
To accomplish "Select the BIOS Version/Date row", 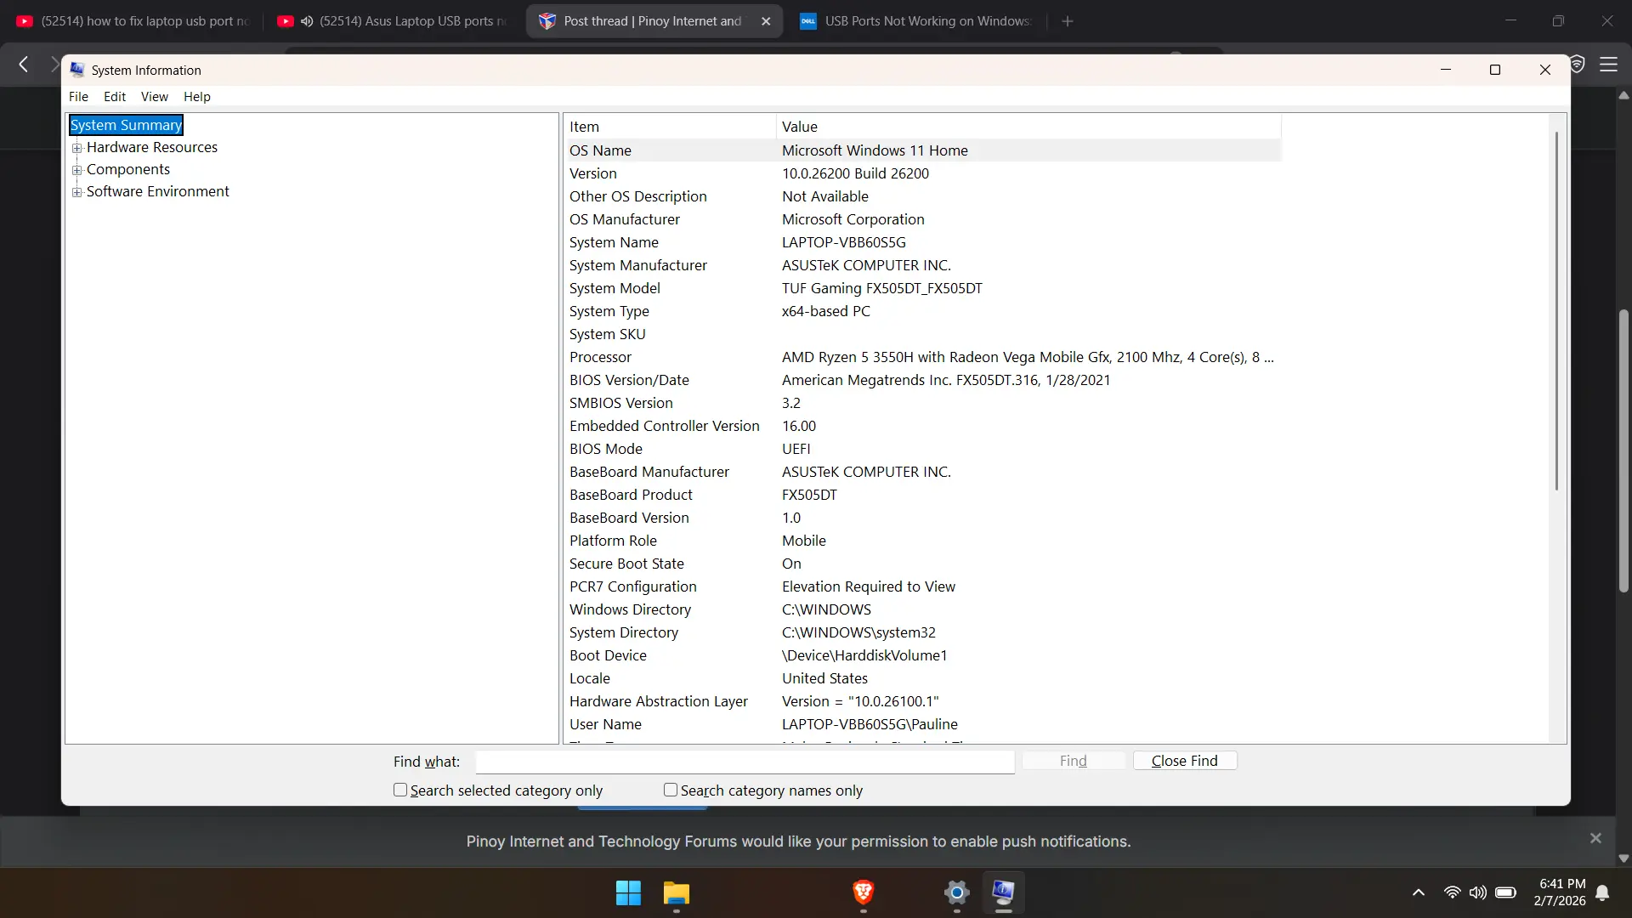I will [924, 380].
